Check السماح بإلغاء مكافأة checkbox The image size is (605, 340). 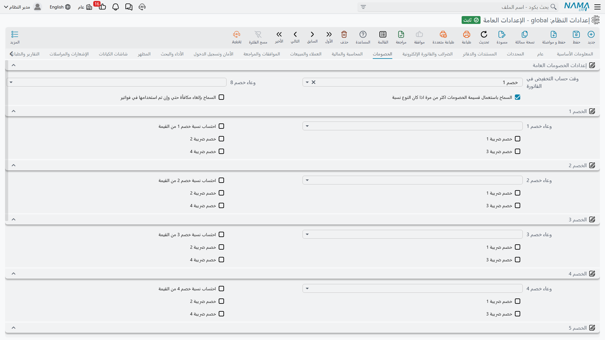pos(222,97)
